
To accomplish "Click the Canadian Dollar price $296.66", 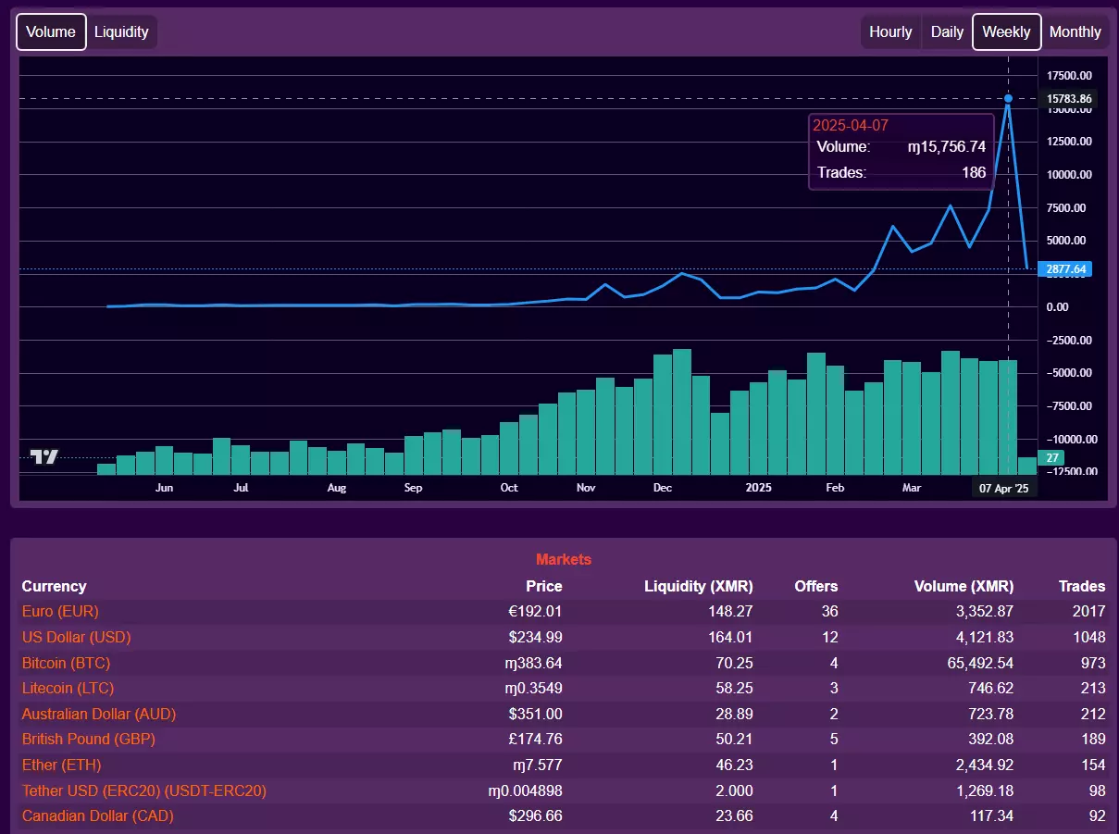I will pyautogui.click(x=535, y=815).
